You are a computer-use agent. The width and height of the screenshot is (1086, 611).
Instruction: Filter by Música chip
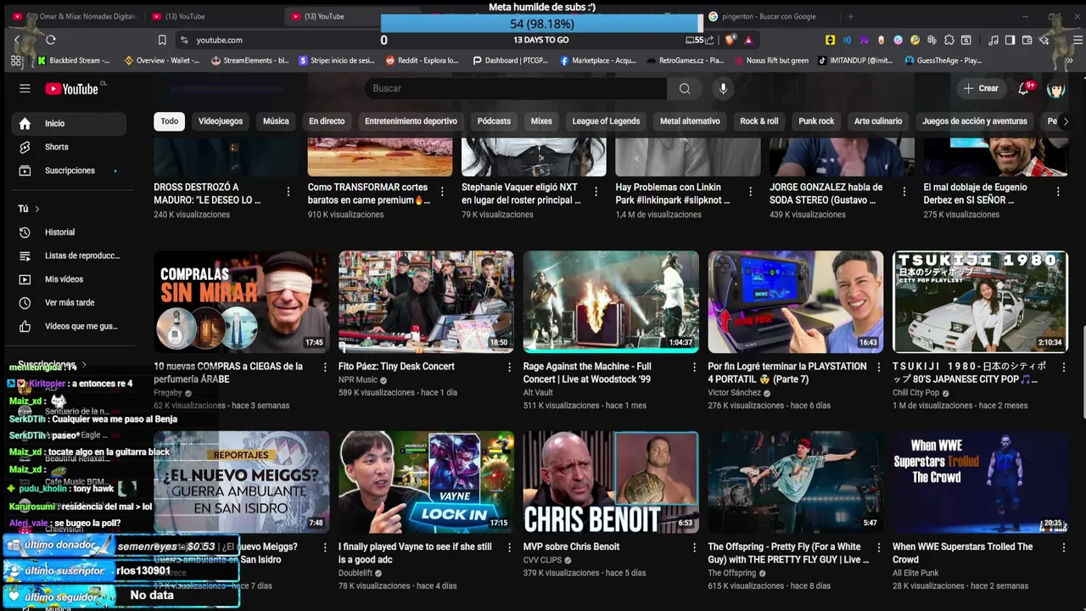coord(276,121)
